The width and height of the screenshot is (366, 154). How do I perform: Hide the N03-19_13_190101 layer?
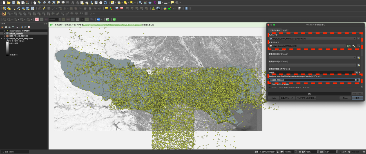[4, 36]
